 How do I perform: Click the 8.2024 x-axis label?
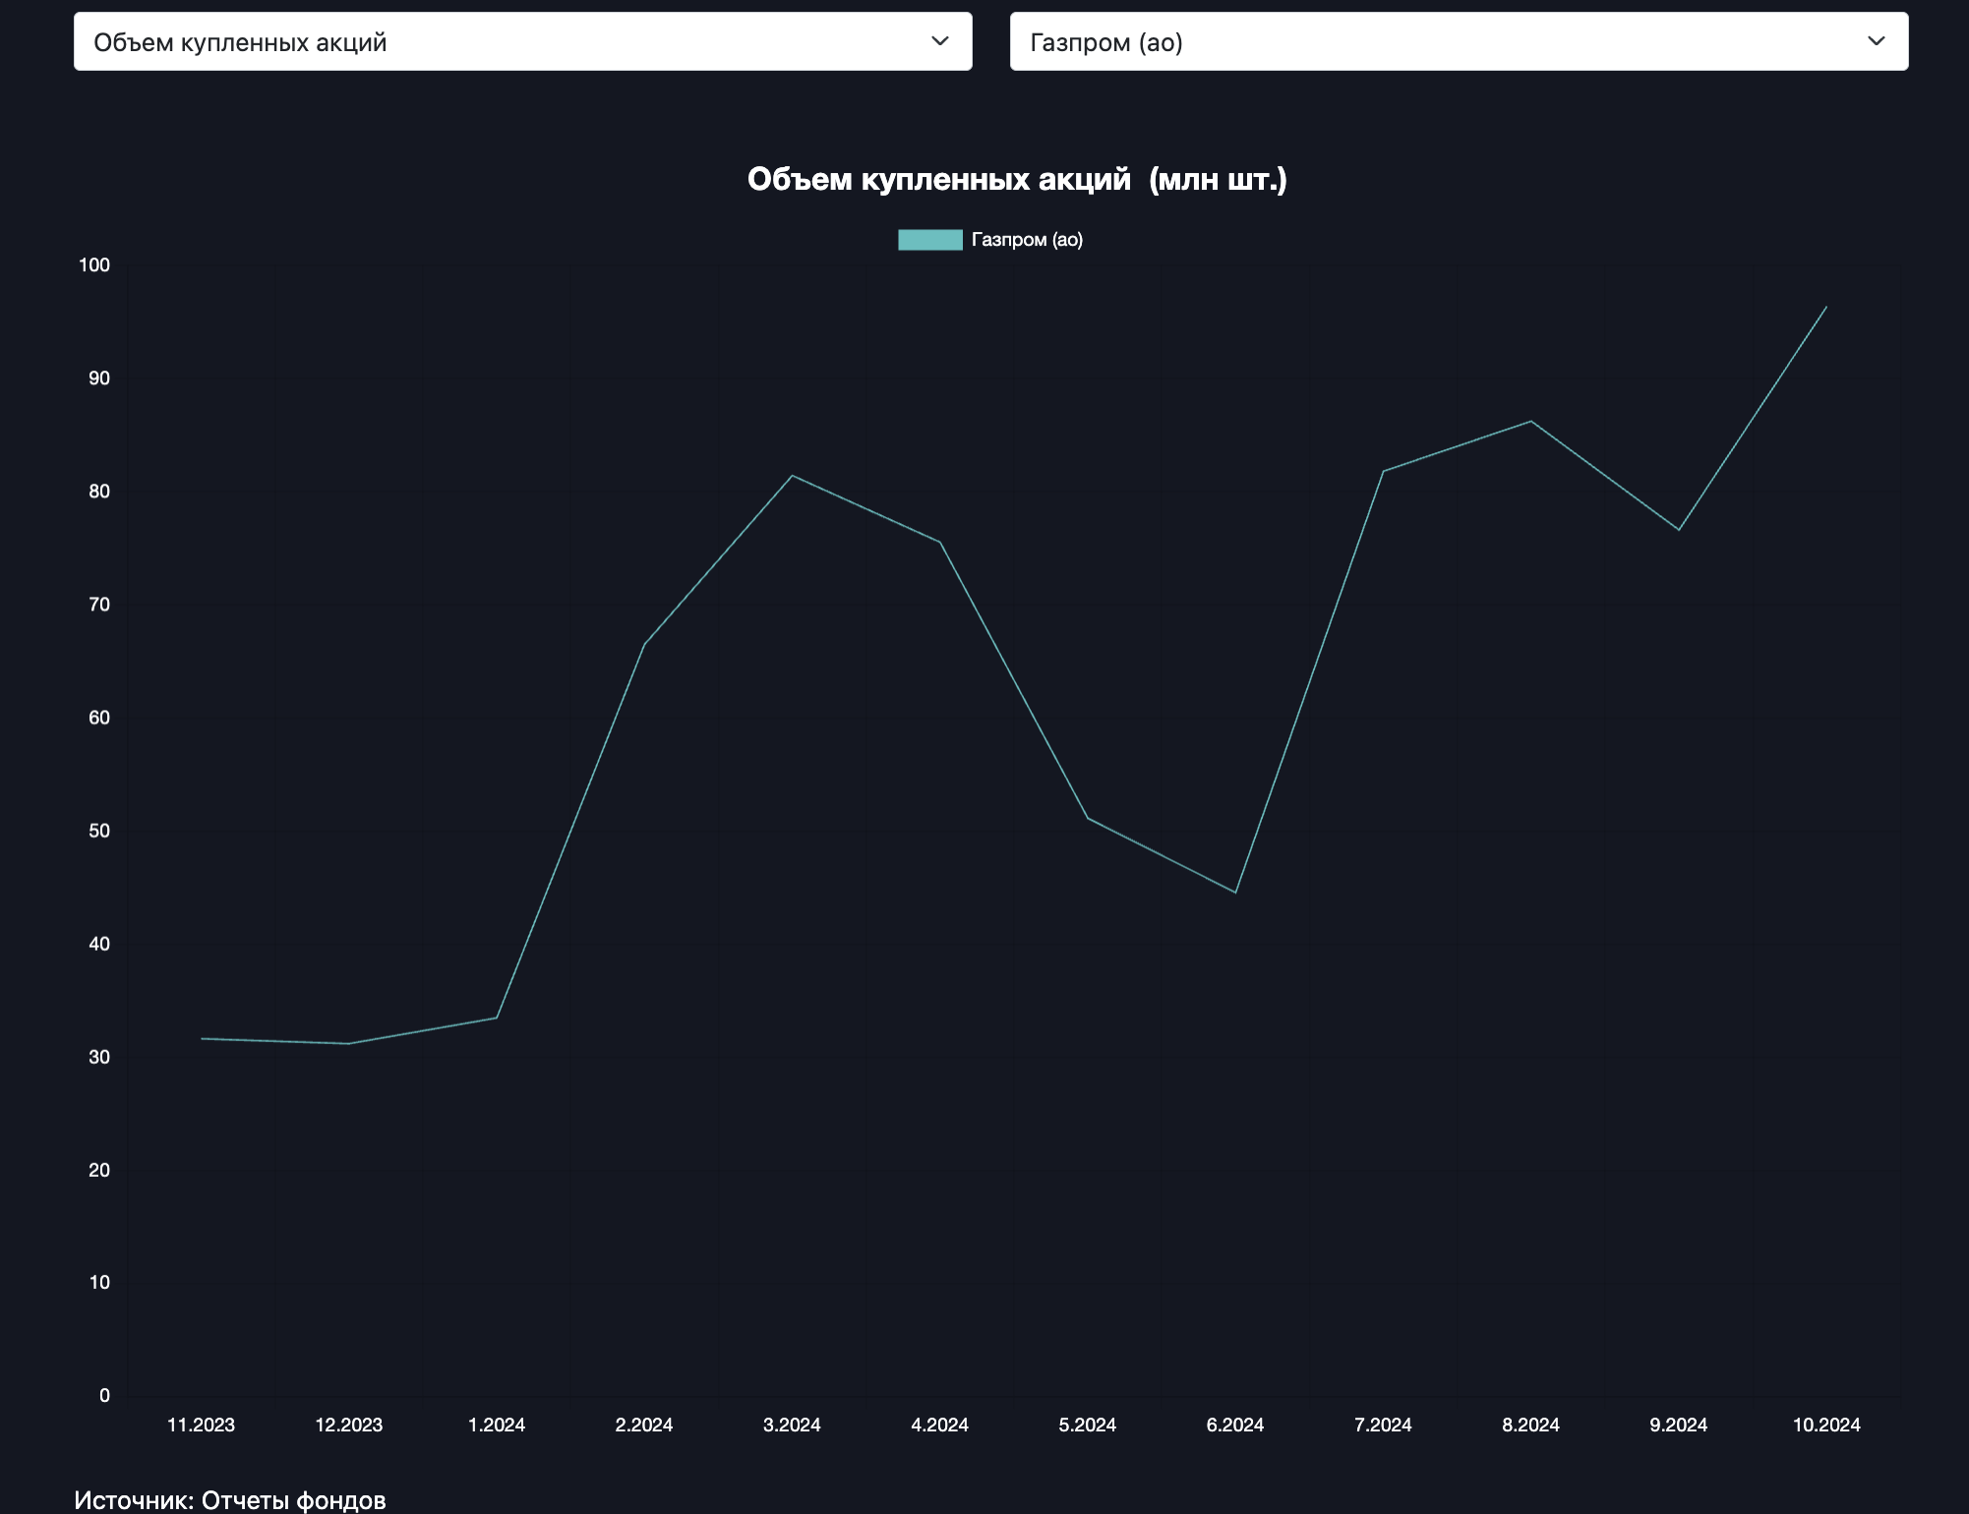point(1530,1425)
